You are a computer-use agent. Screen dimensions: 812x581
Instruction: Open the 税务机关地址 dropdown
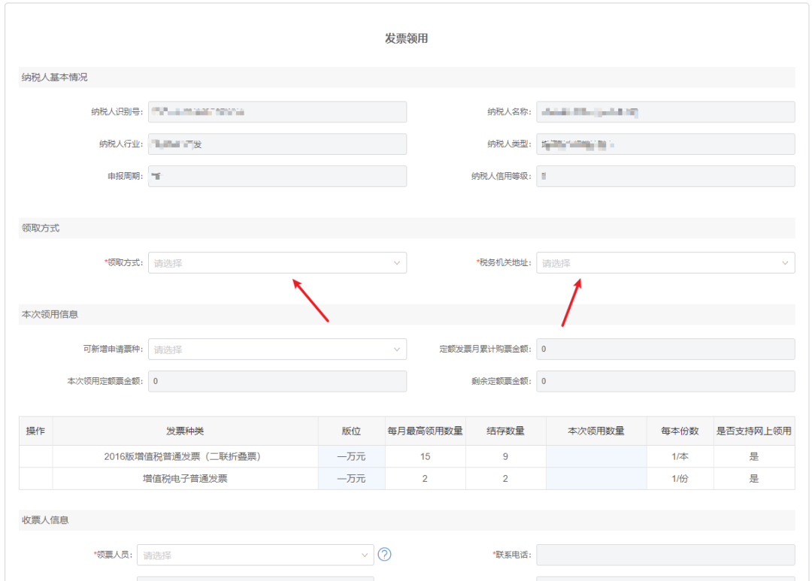665,263
